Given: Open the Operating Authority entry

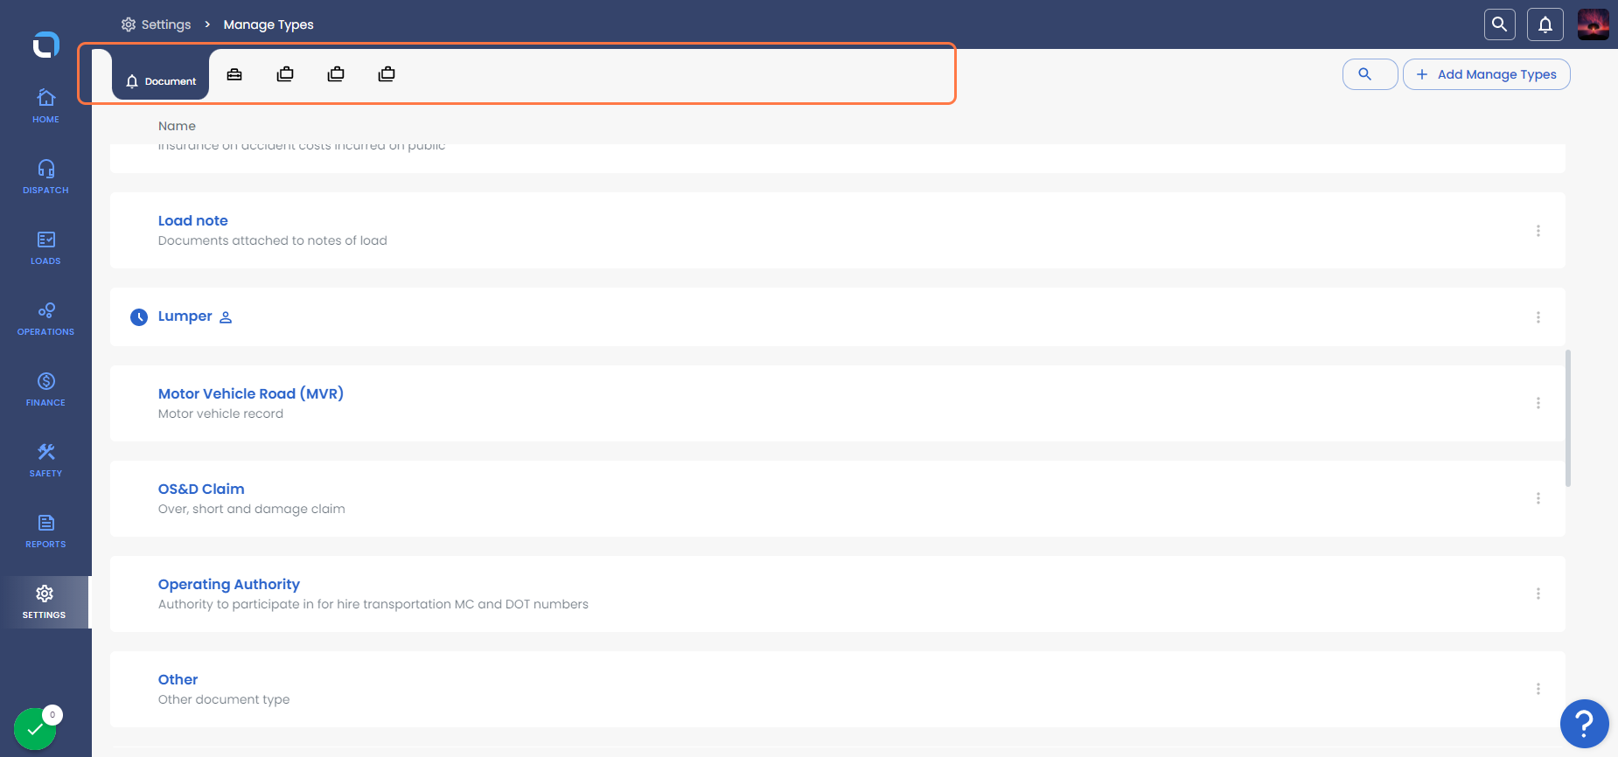Looking at the screenshot, I should pyautogui.click(x=229, y=585).
